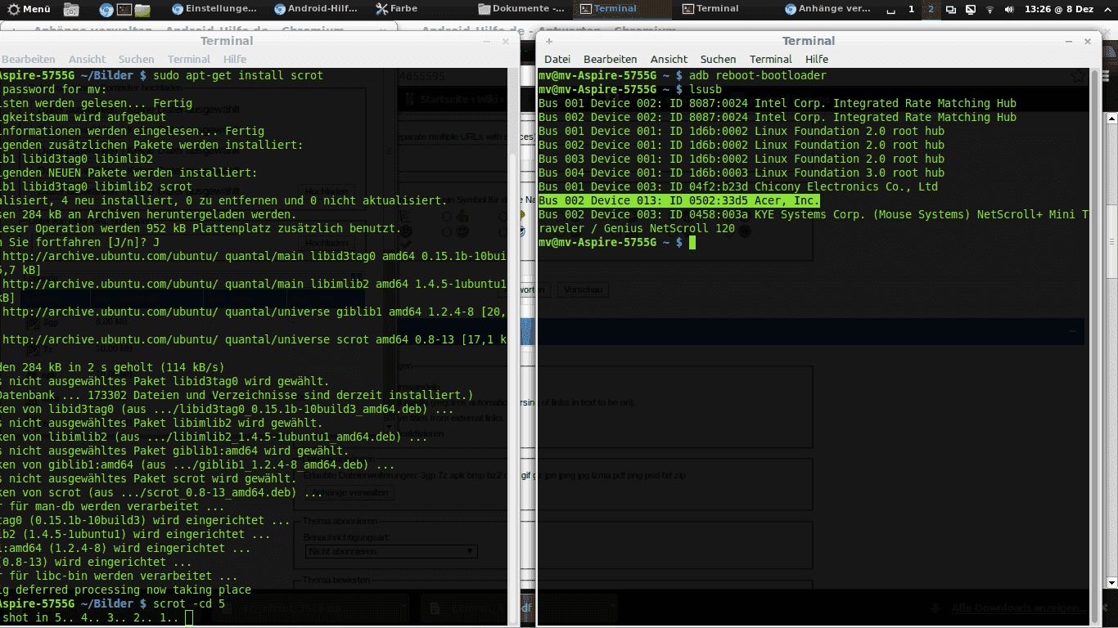Click left Terminal title bar text
This screenshot has width=1118, height=628.
(227, 41)
